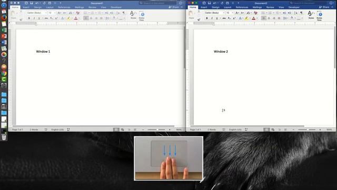Click the Redo icon in Document1
337x190 pixels.
click(x=44, y=3)
